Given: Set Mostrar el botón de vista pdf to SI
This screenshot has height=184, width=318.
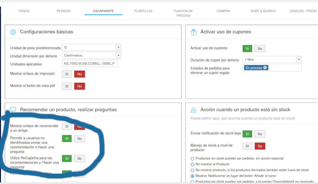Looking at the screenshot, I should (x=67, y=86).
